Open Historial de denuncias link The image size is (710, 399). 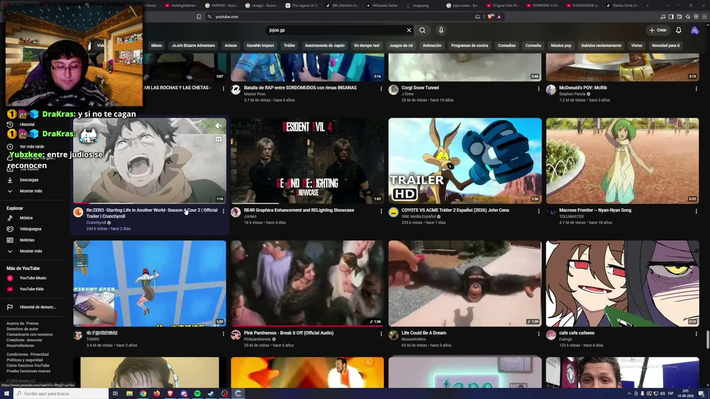tap(31, 307)
